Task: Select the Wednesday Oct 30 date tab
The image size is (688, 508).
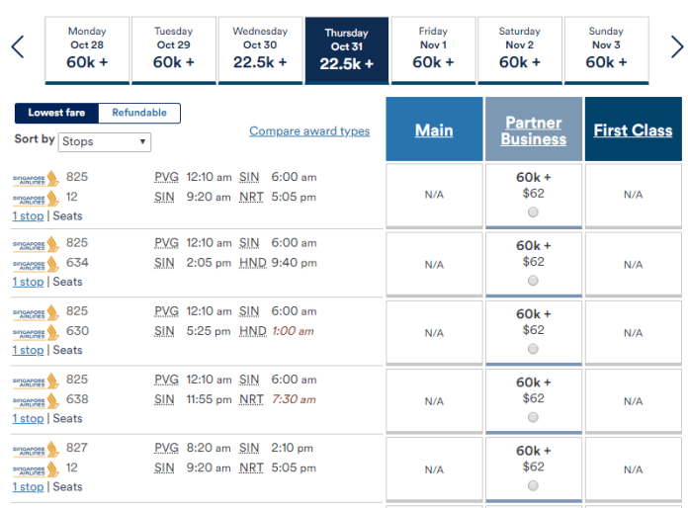Action: pyautogui.click(x=260, y=50)
